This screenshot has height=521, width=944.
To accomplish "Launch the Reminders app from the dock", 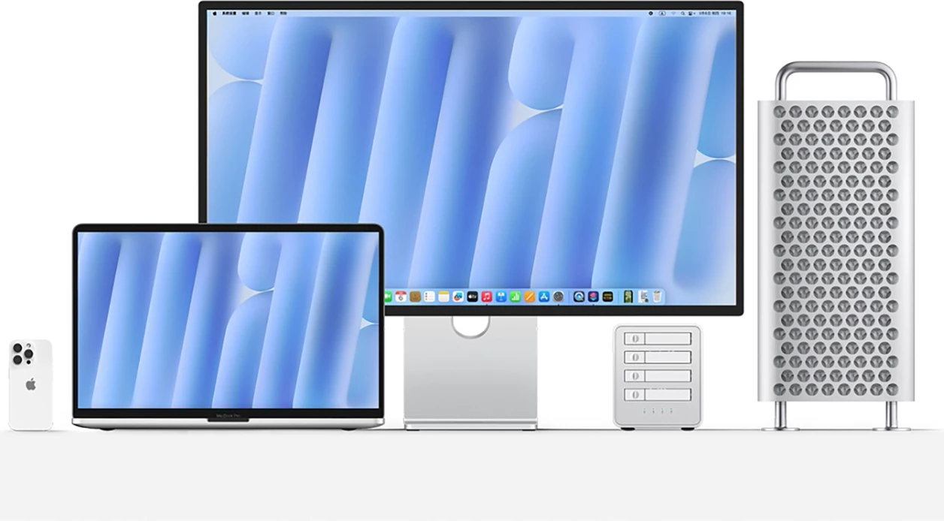I will 429,297.
